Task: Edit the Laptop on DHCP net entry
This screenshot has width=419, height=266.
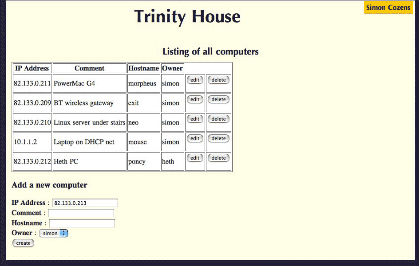Action: (x=195, y=139)
